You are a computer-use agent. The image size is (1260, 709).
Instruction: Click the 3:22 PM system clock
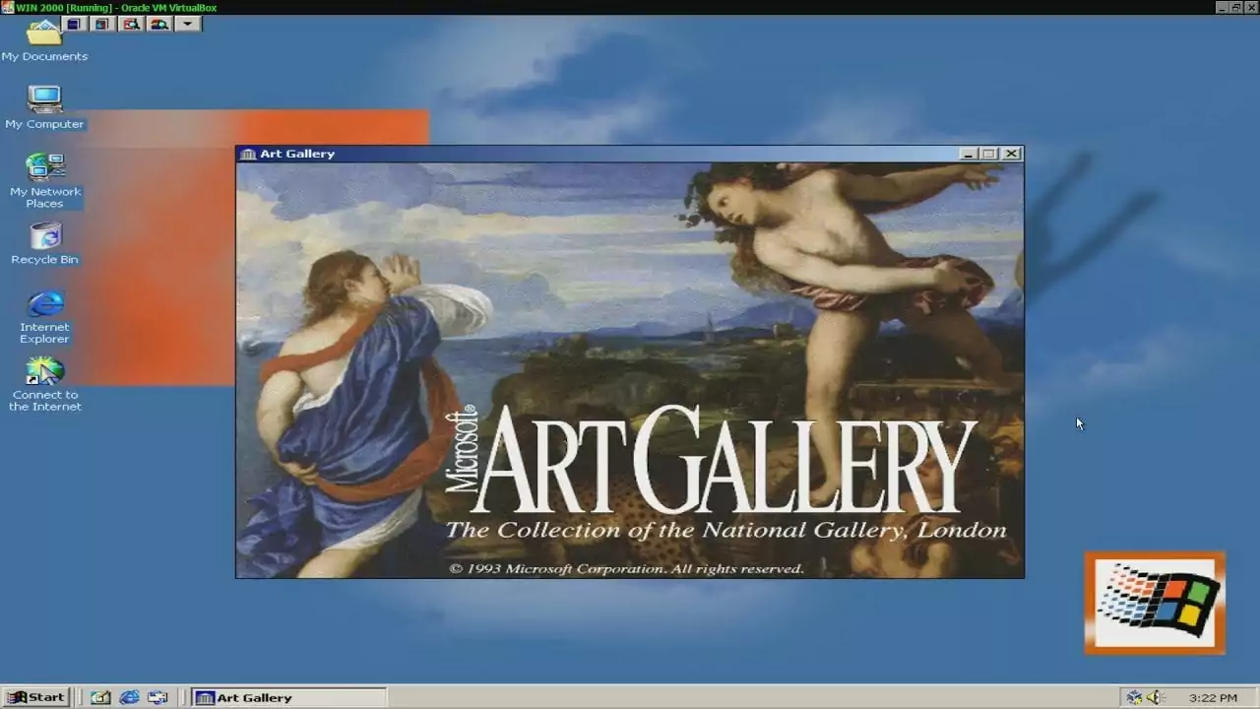pos(1213,697)
